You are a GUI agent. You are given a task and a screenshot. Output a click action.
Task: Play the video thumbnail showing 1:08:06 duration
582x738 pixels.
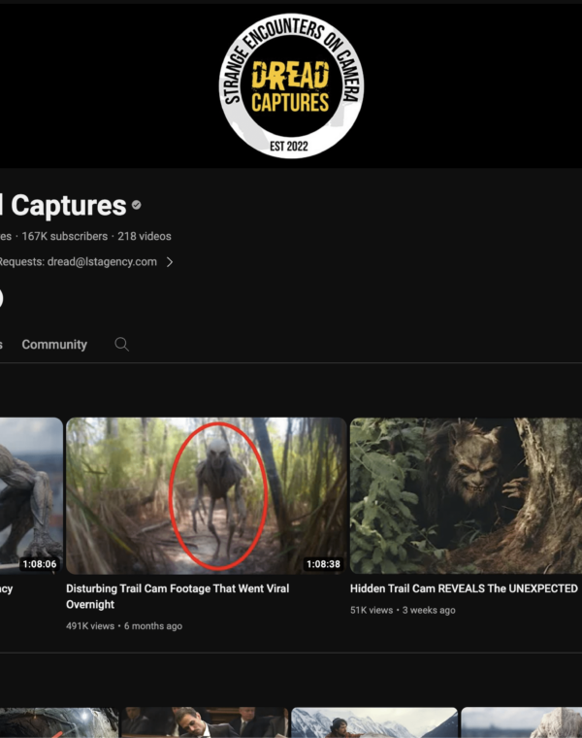(31, 495)
